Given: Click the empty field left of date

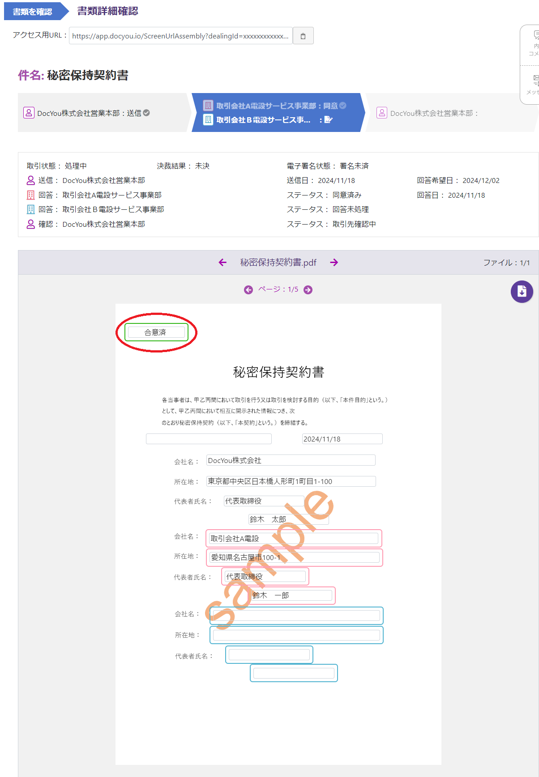Looking at the screenshot, I should tap(209, 439).
